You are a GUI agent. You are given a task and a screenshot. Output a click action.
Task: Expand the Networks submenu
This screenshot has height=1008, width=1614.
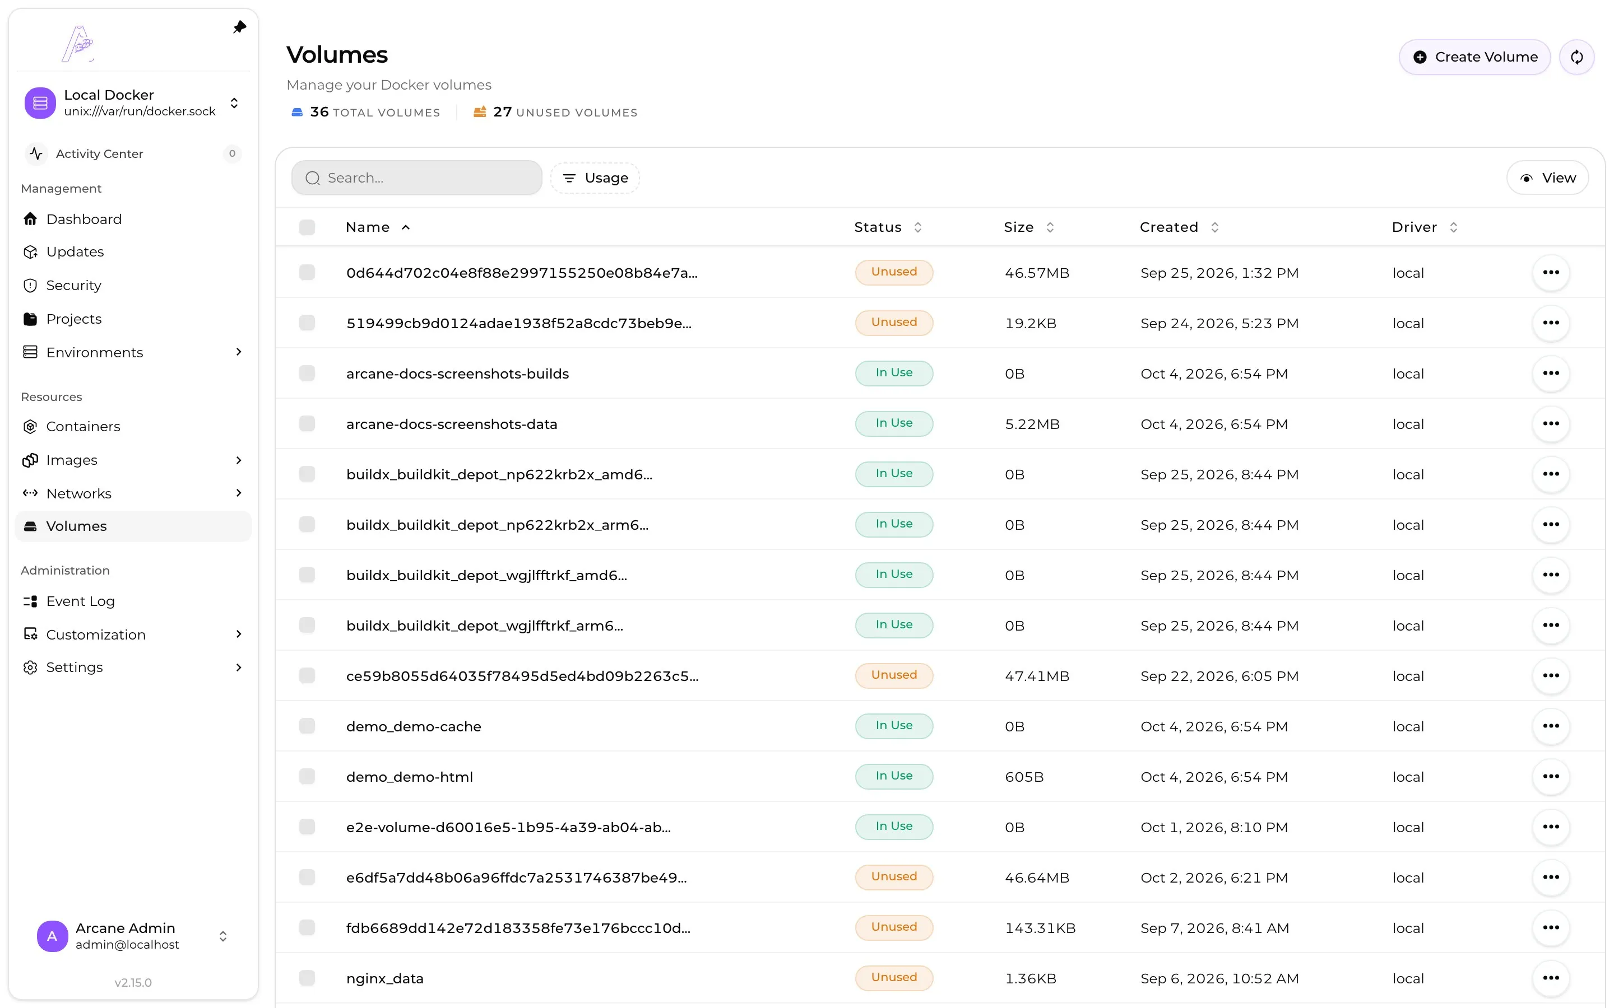[x=239, y=493]
